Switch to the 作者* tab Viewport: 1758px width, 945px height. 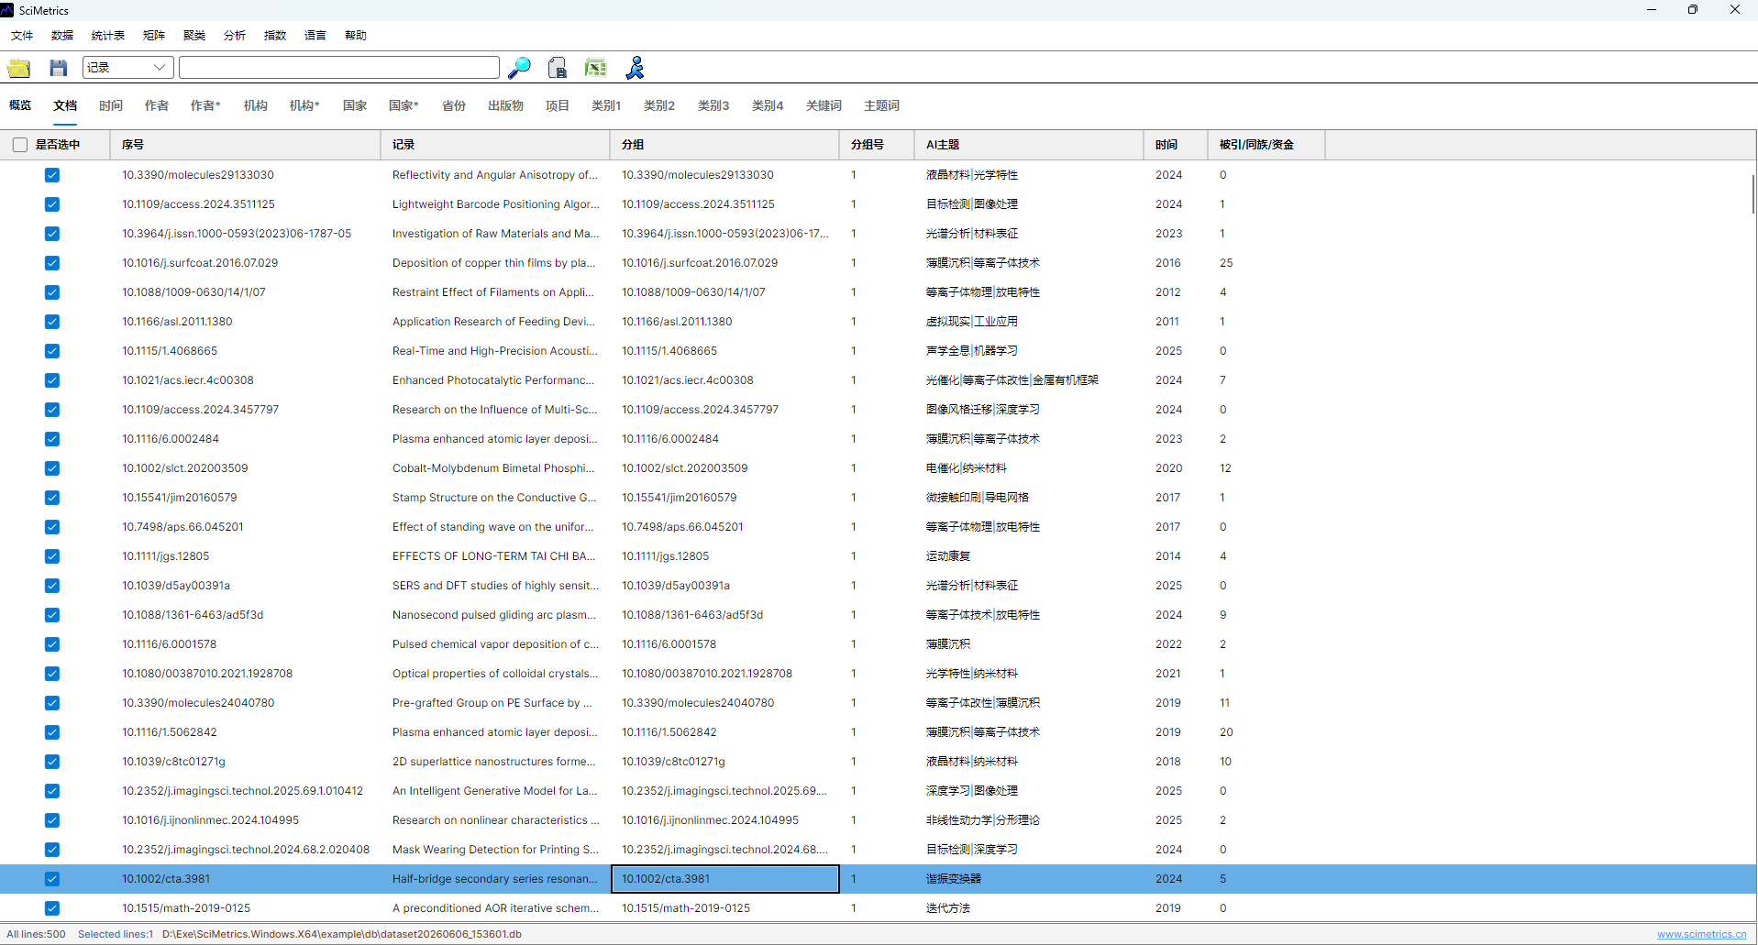pyautogui.click(x=205, y=105)
